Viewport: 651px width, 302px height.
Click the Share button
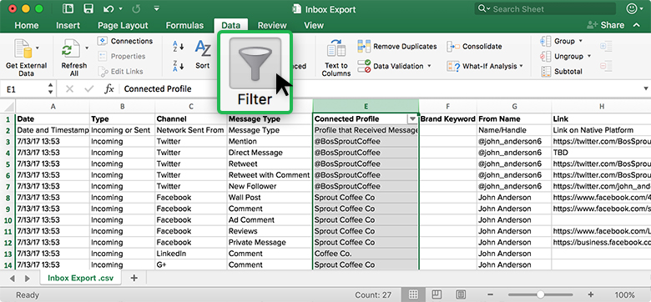click(605, 25)
